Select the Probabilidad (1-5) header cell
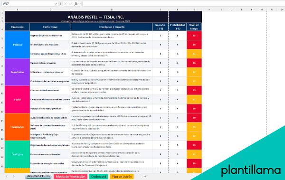The image size is (285, 180). tap(177, 27)
